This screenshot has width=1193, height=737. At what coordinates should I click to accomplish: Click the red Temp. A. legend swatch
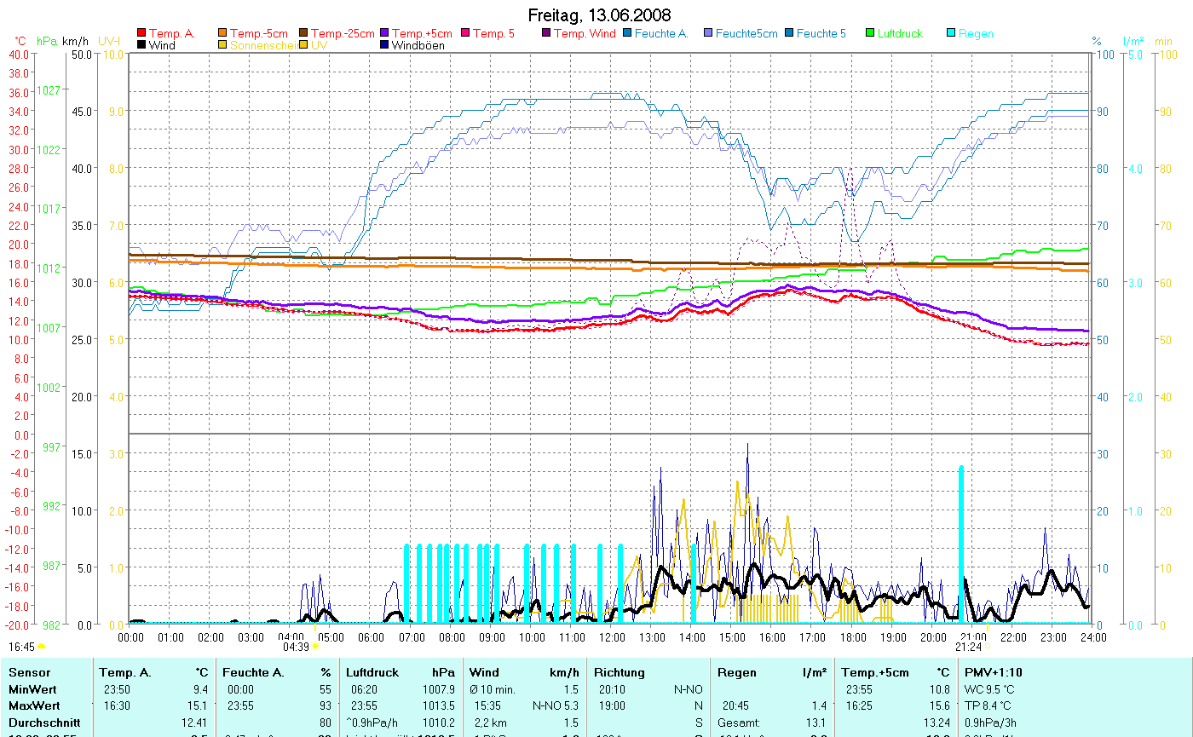click(141, 34)
